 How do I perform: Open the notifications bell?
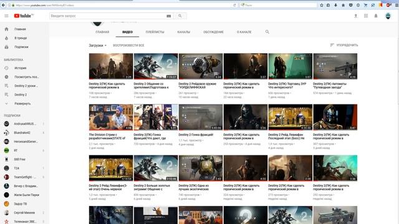[x=376, y=16]
